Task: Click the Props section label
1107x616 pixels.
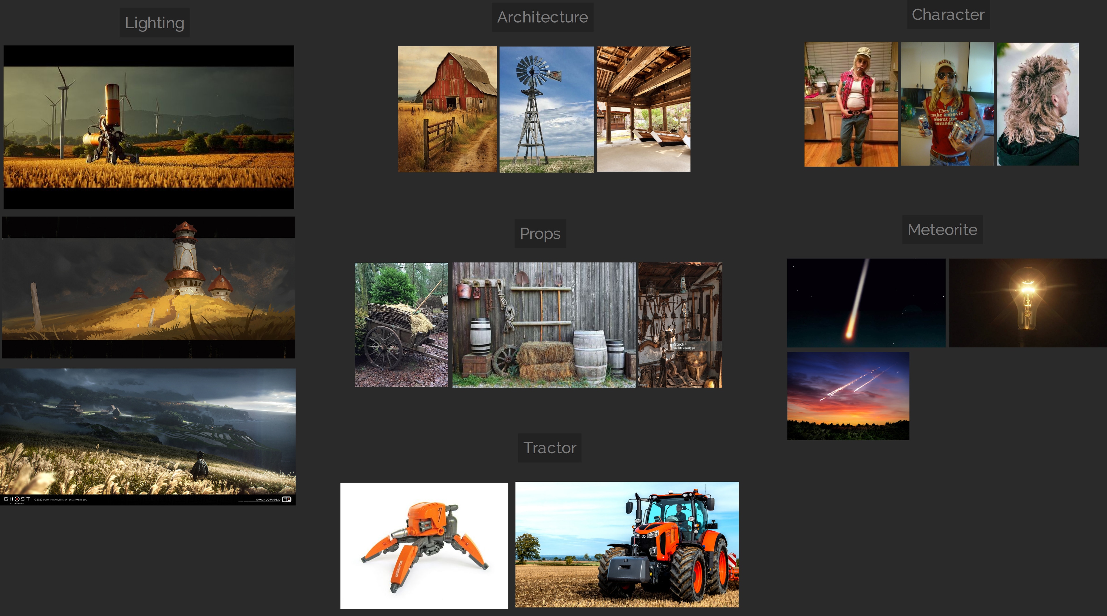Action: pos(540,233)
